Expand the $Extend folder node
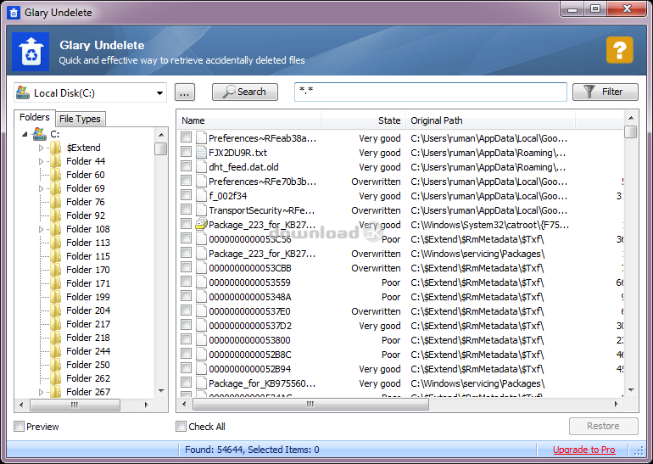653x464 pixels. [x=41, y=148]
